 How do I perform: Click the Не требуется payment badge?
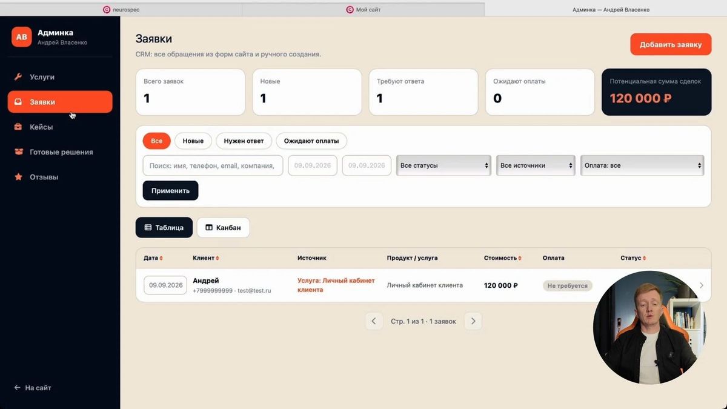point(568,285)
